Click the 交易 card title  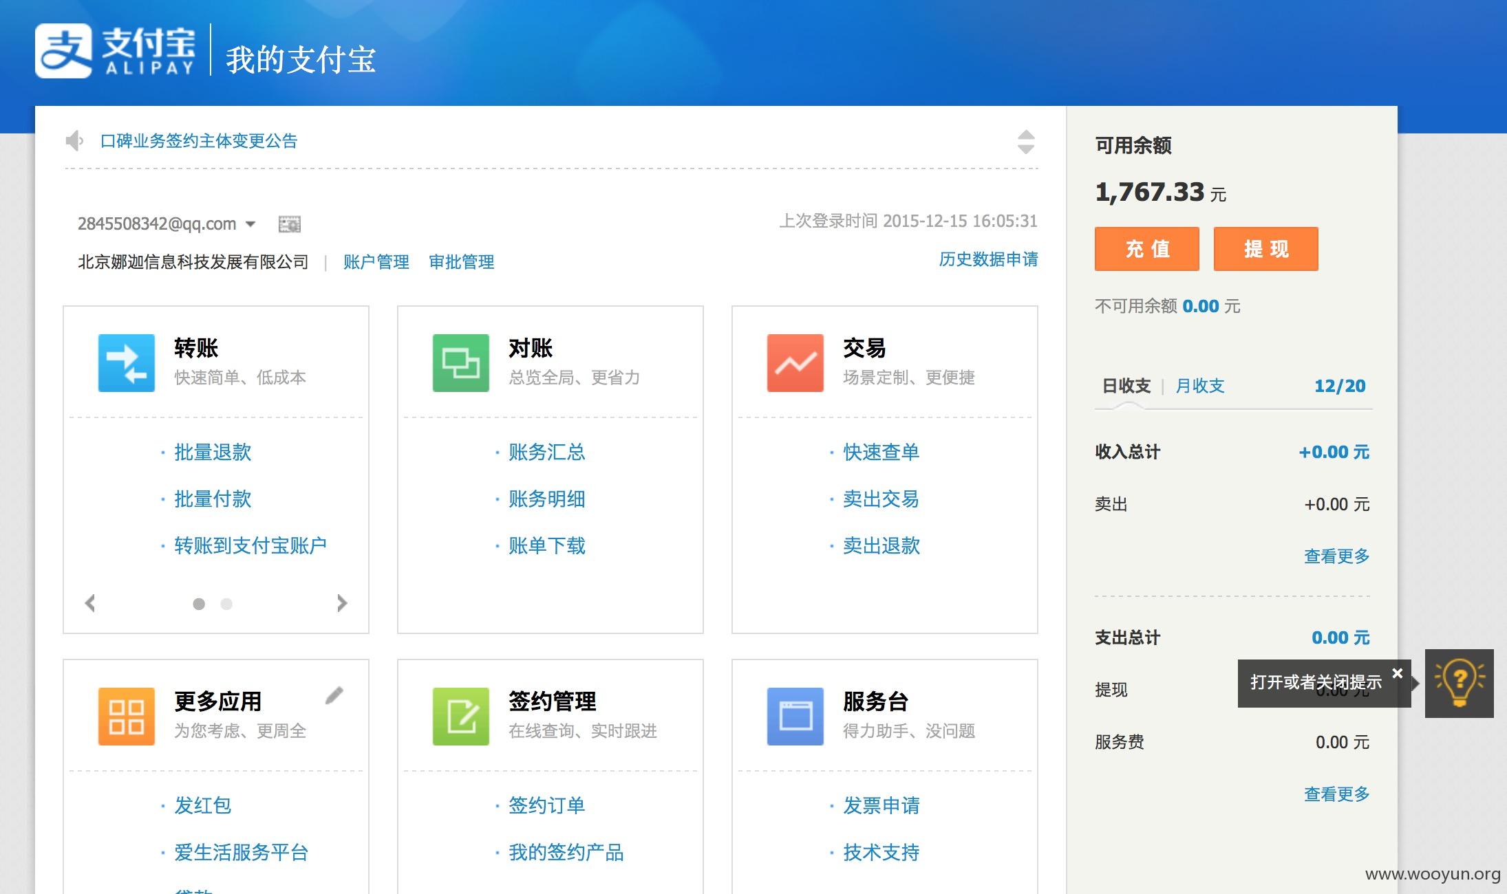pyautogui.click(x=864, y=348)
